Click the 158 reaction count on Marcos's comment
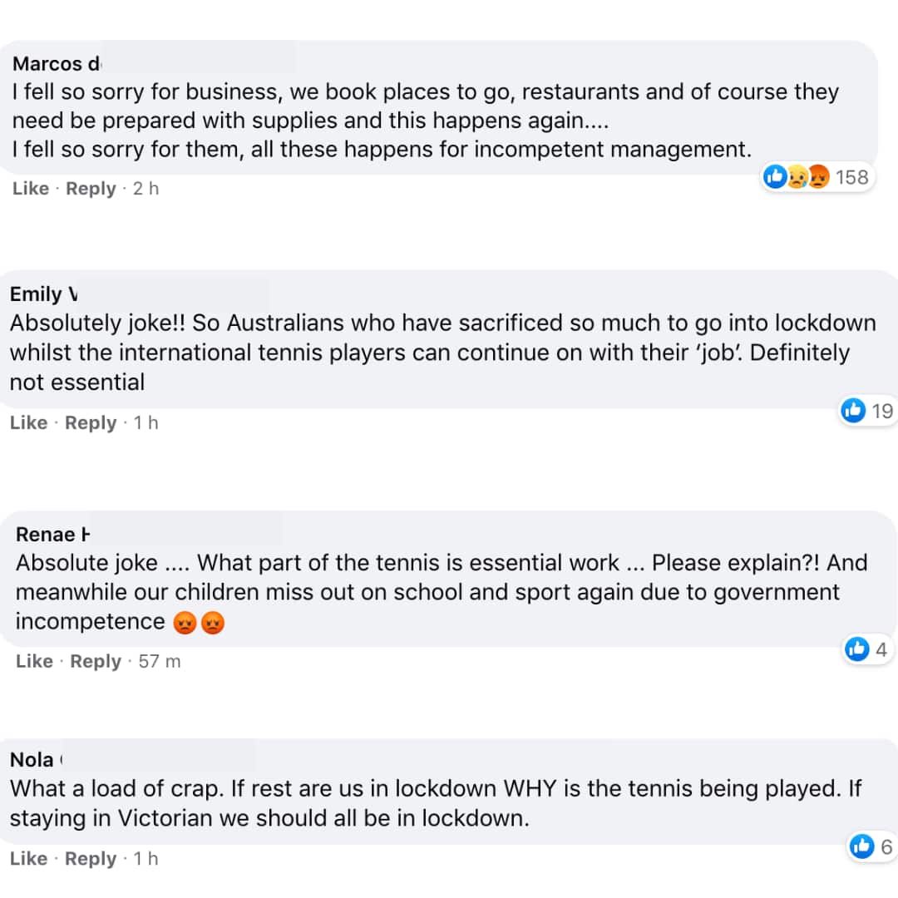 pyautogui.click(x=854, y=176)
